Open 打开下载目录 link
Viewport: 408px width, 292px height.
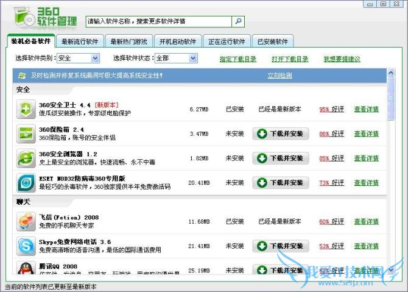[x=290, y=59]
